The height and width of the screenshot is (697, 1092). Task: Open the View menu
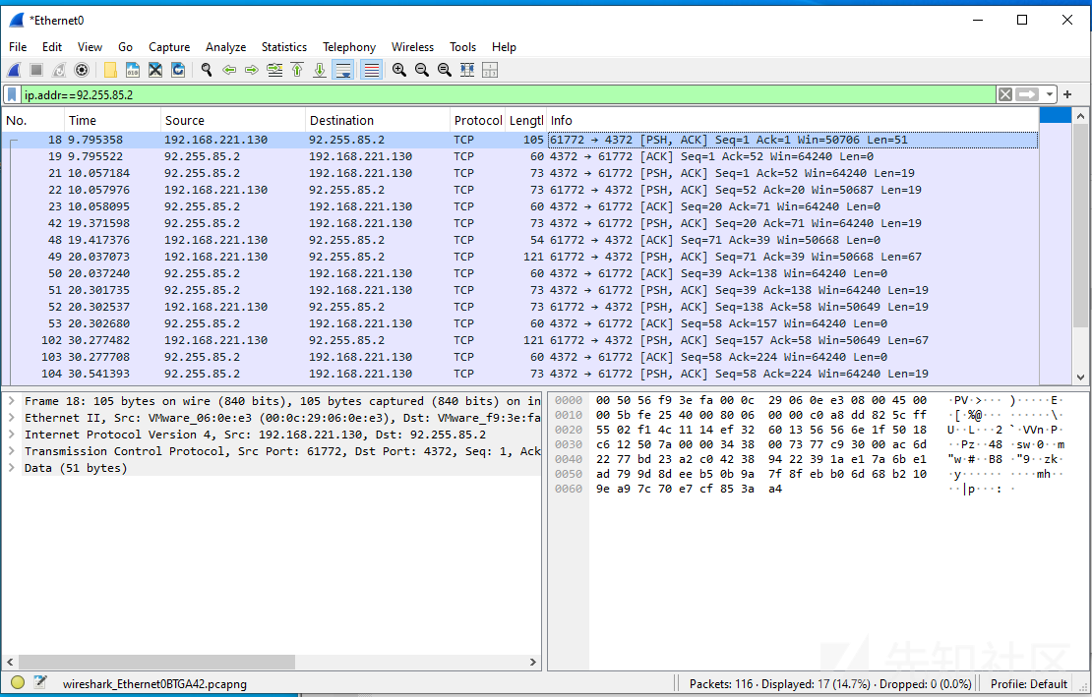(x=90, y=46)
